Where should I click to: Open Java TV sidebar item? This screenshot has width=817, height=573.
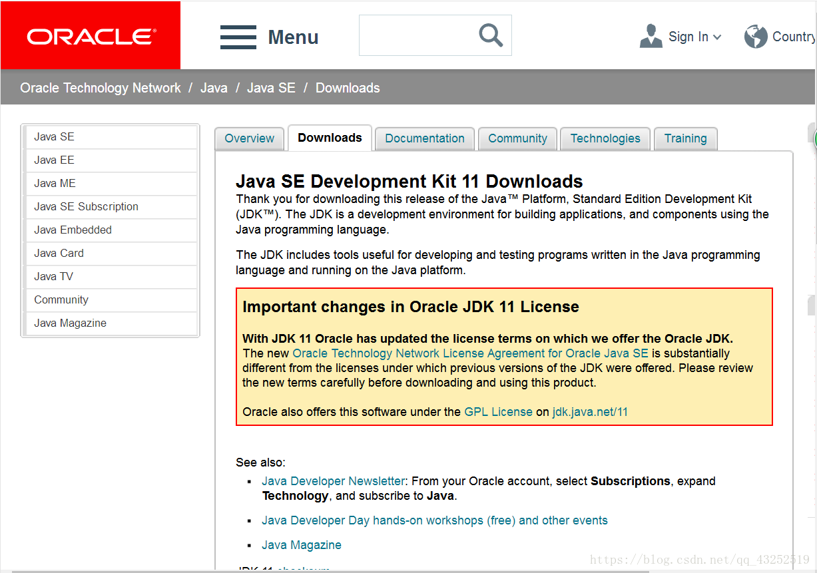[x=111, y=277]
